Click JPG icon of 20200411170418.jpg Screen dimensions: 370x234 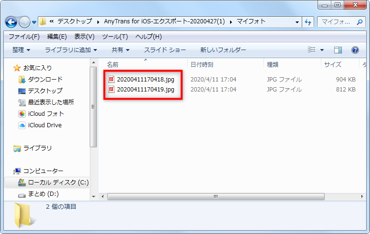tap(111, 79)
